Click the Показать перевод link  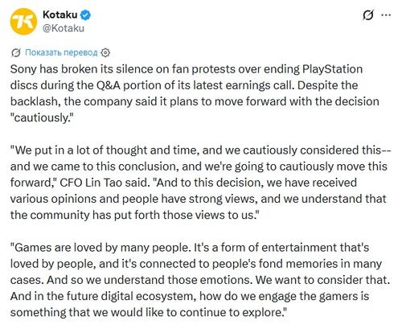click(61, 52)
